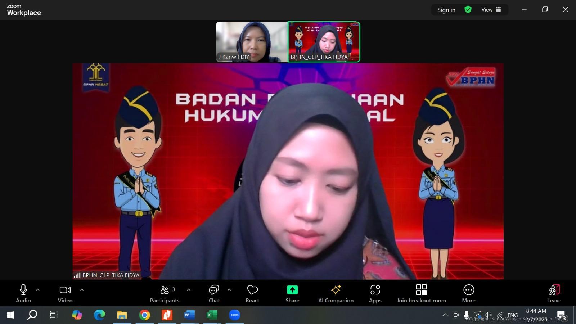This screenshot has width=576, height=324.
Task: Click Join breakout room icon
Action: [x=421, y=290]
